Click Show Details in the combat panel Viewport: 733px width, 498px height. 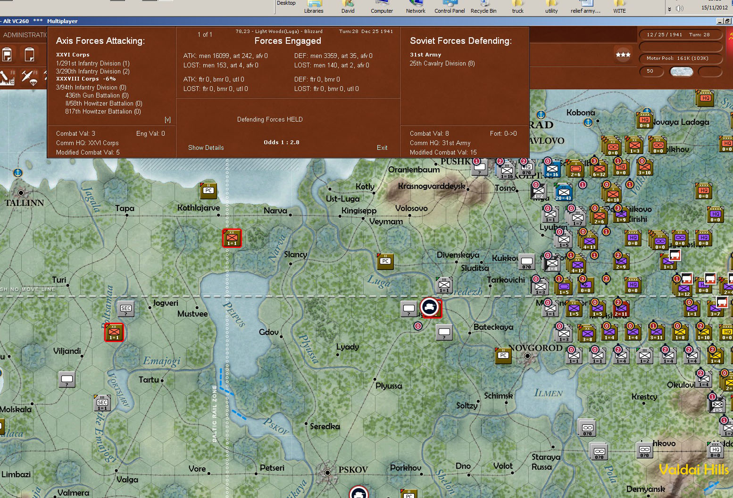coord(206,147)
